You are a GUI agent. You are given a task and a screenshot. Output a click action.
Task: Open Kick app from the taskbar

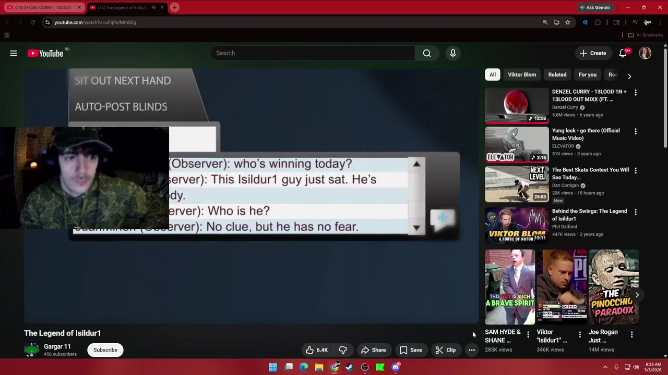pos(380,367)
